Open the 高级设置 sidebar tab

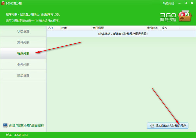(23, 76)
